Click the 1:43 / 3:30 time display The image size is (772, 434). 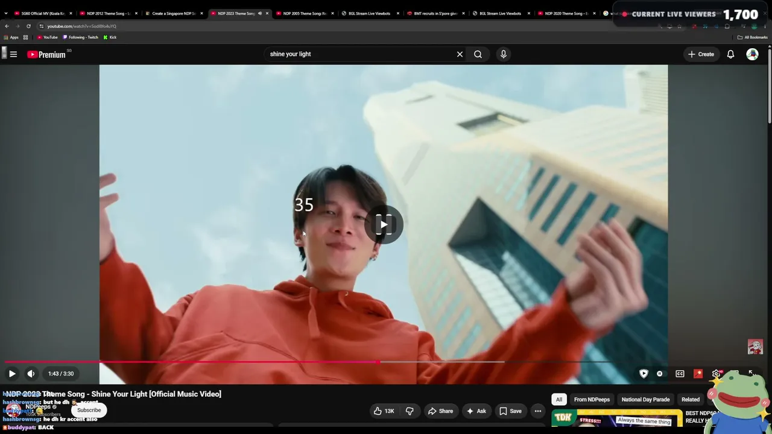[61, 374]
